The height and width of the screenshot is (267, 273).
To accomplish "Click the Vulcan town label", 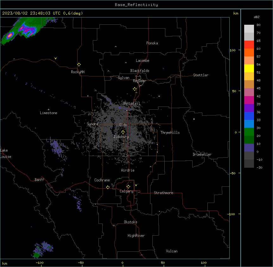I will pyautogui.click(x=172, y=251).
